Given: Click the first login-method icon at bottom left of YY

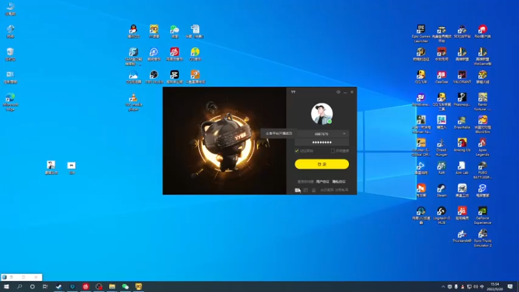Looking at the screenshot, I should point(297,190).
